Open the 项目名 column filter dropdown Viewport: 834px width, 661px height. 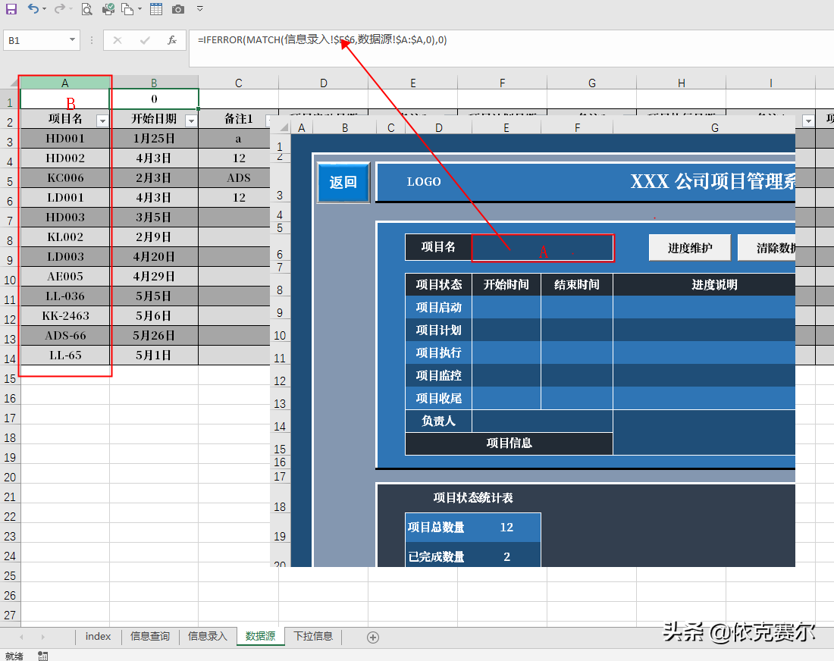coord(102,121)
